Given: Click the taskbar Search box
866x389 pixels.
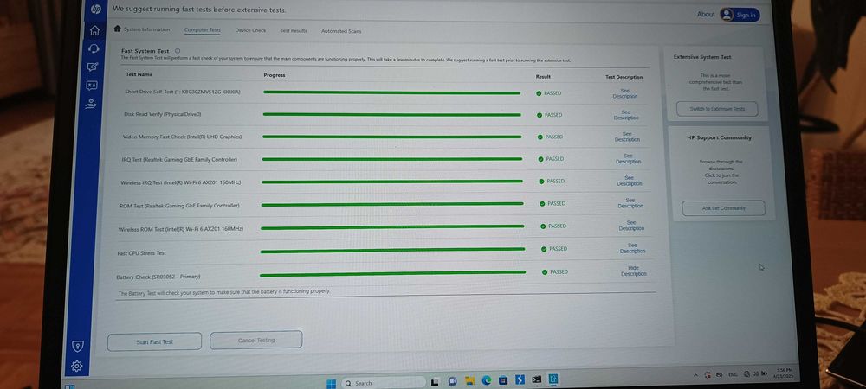Looking at the screenshot, I should point(384,382).
